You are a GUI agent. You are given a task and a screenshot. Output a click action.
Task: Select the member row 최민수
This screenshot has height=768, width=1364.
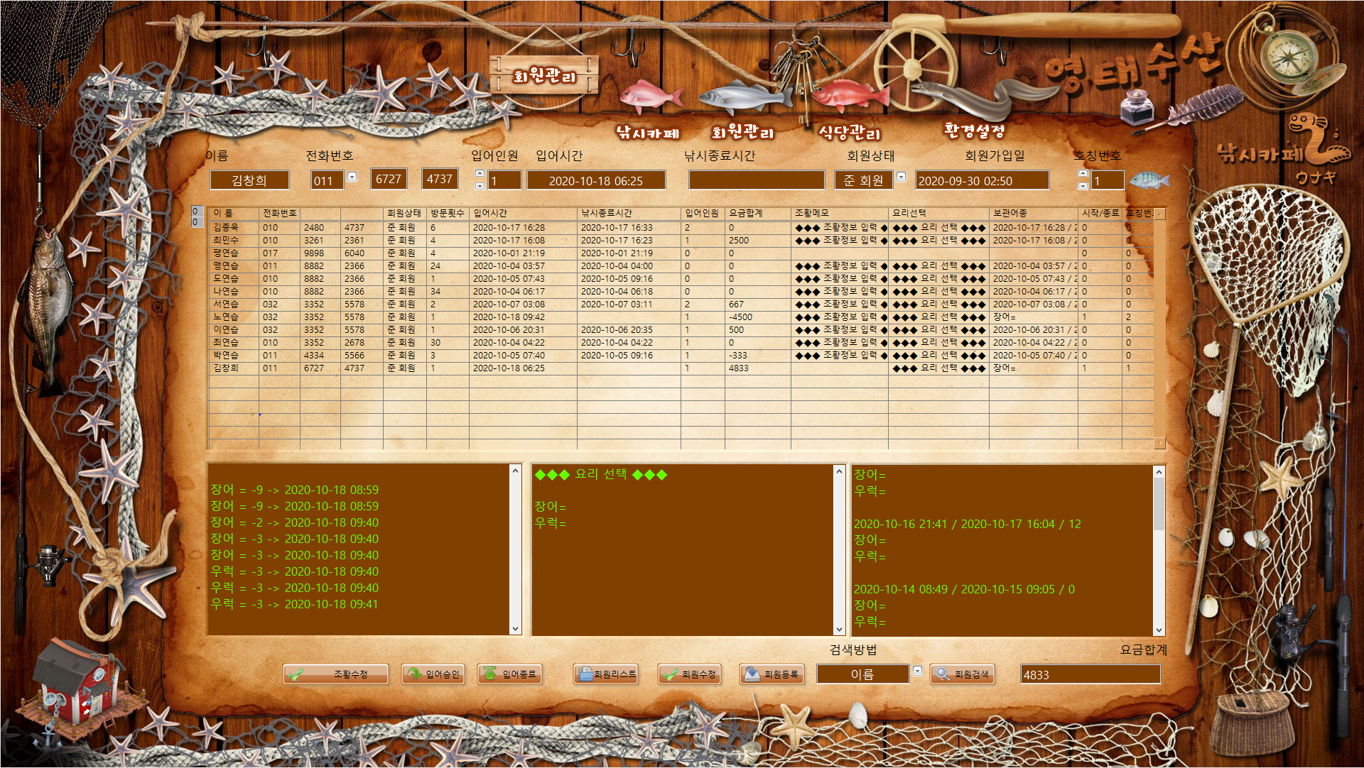click(226, 241)
